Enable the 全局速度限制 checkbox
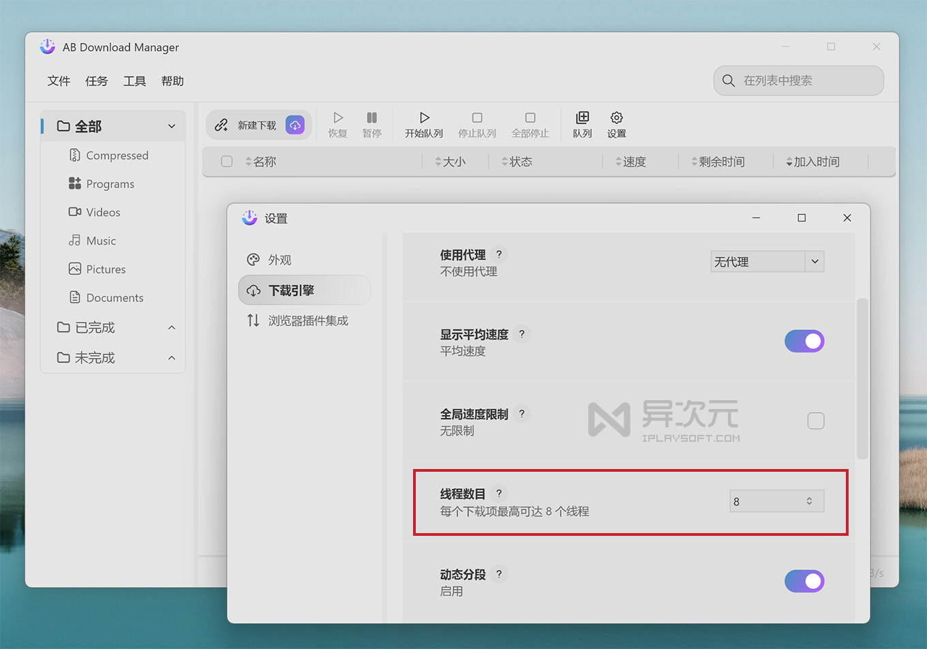Viewport: 927px width, 649px height. pyautogui.click(x=816, y=421)
